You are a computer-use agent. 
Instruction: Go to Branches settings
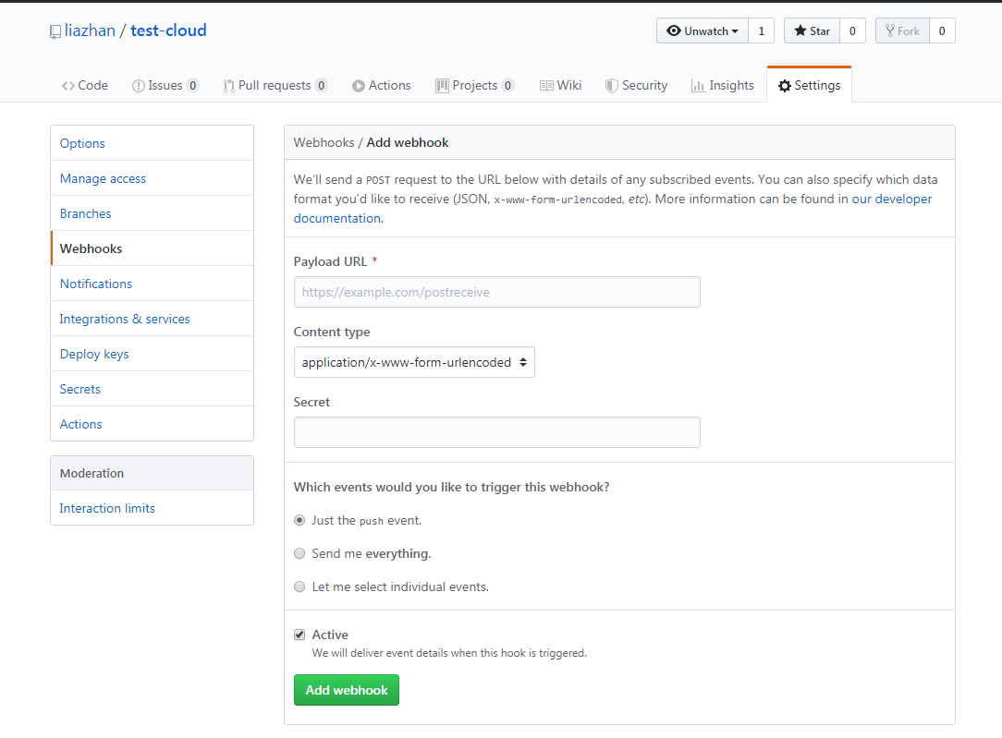click(x=153, y=213)
